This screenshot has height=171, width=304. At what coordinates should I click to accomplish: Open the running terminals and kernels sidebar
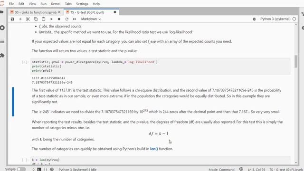2,28
